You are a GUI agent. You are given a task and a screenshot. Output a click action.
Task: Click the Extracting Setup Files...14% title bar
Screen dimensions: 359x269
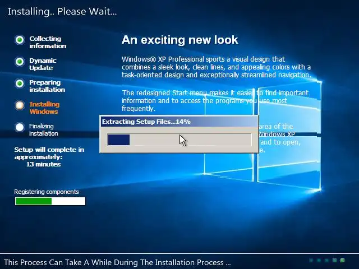coord(179,122)
